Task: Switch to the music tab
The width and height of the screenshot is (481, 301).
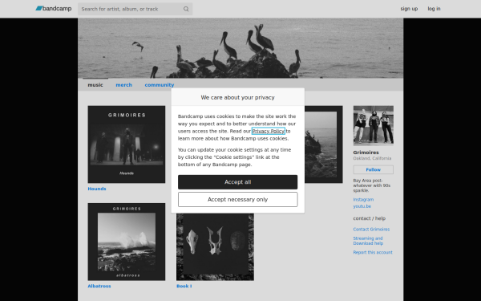Action: tap(95, 85)
